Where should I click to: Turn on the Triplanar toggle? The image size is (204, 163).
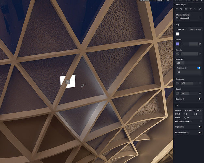[x=199, y=127]
